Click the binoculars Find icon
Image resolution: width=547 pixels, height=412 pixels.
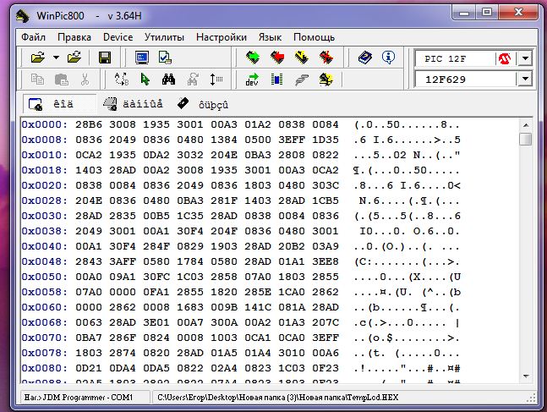[168, 80]
